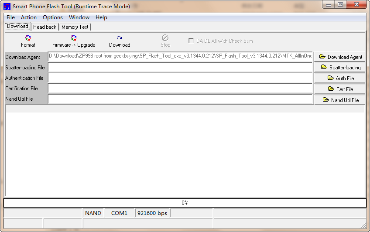Click the window resize grip corner
The image size is (370, 232).
[363, 225]
